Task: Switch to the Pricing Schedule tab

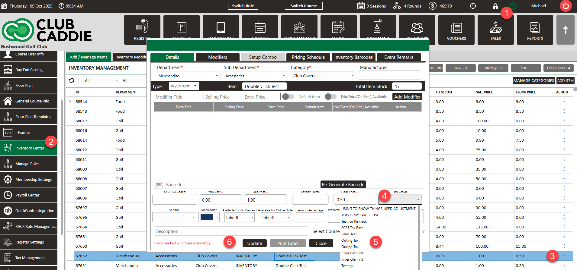Action: [308, 57]
